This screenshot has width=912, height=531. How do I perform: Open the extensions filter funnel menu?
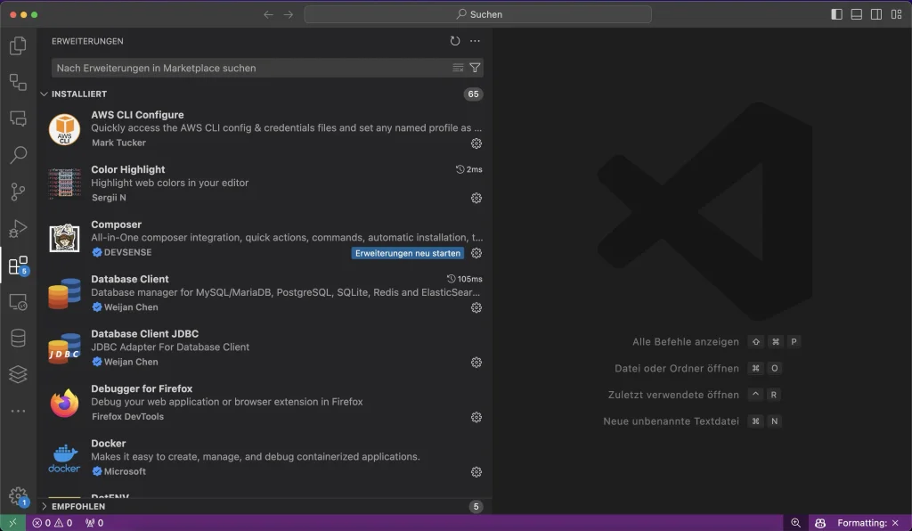(x=475, y=68)
